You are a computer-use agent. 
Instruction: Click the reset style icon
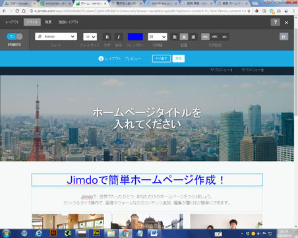pyautogui.click(x=283, y=37)
